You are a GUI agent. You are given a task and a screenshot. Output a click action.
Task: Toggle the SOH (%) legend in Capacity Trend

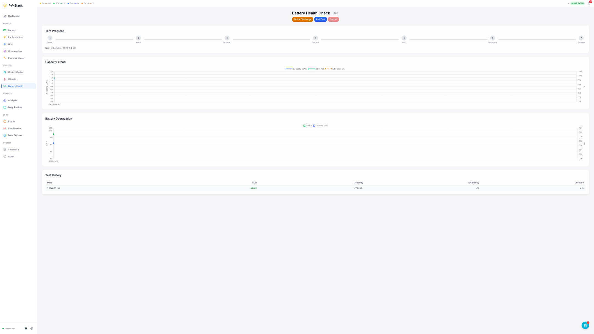pyautogui.click(x=316, y=69)
